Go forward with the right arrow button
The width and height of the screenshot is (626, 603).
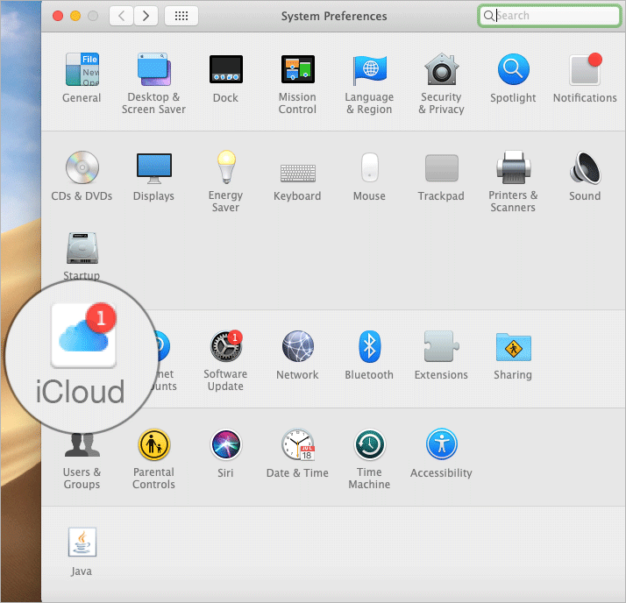146,16
